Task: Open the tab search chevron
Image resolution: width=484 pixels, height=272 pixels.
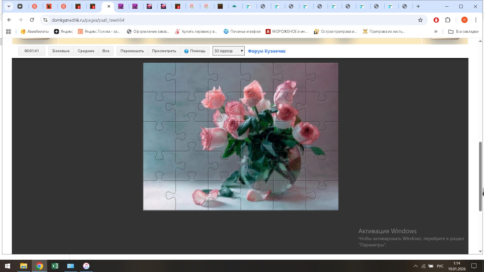Action: [9, 6]
